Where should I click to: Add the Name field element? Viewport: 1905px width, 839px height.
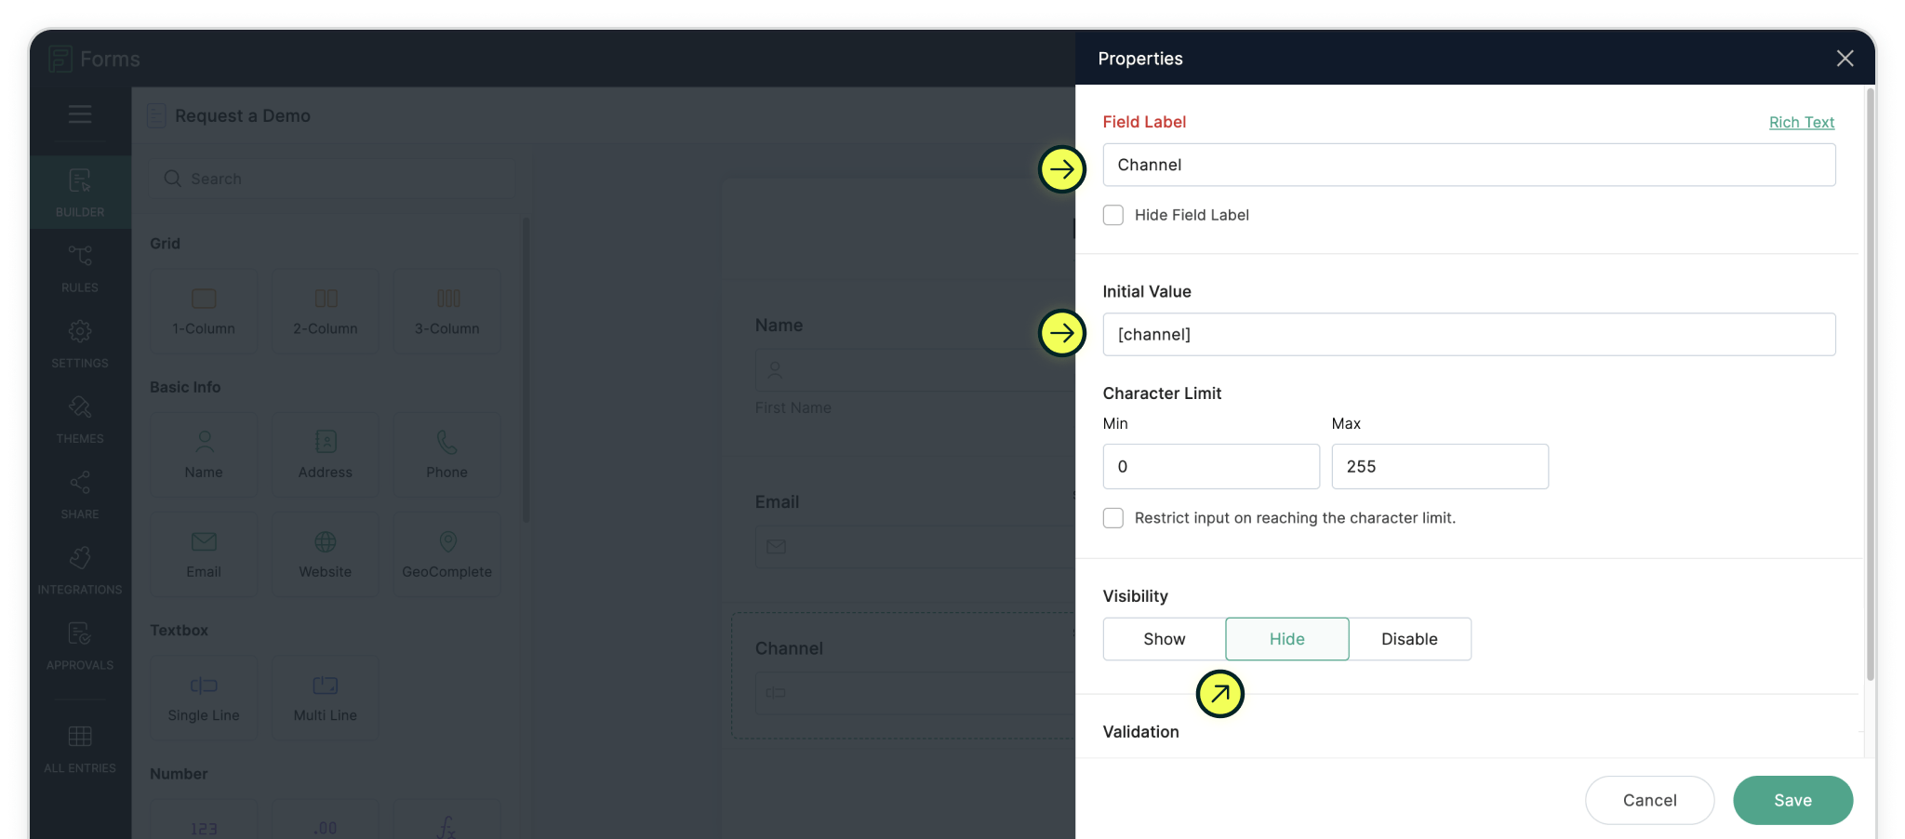coord(204,454)
